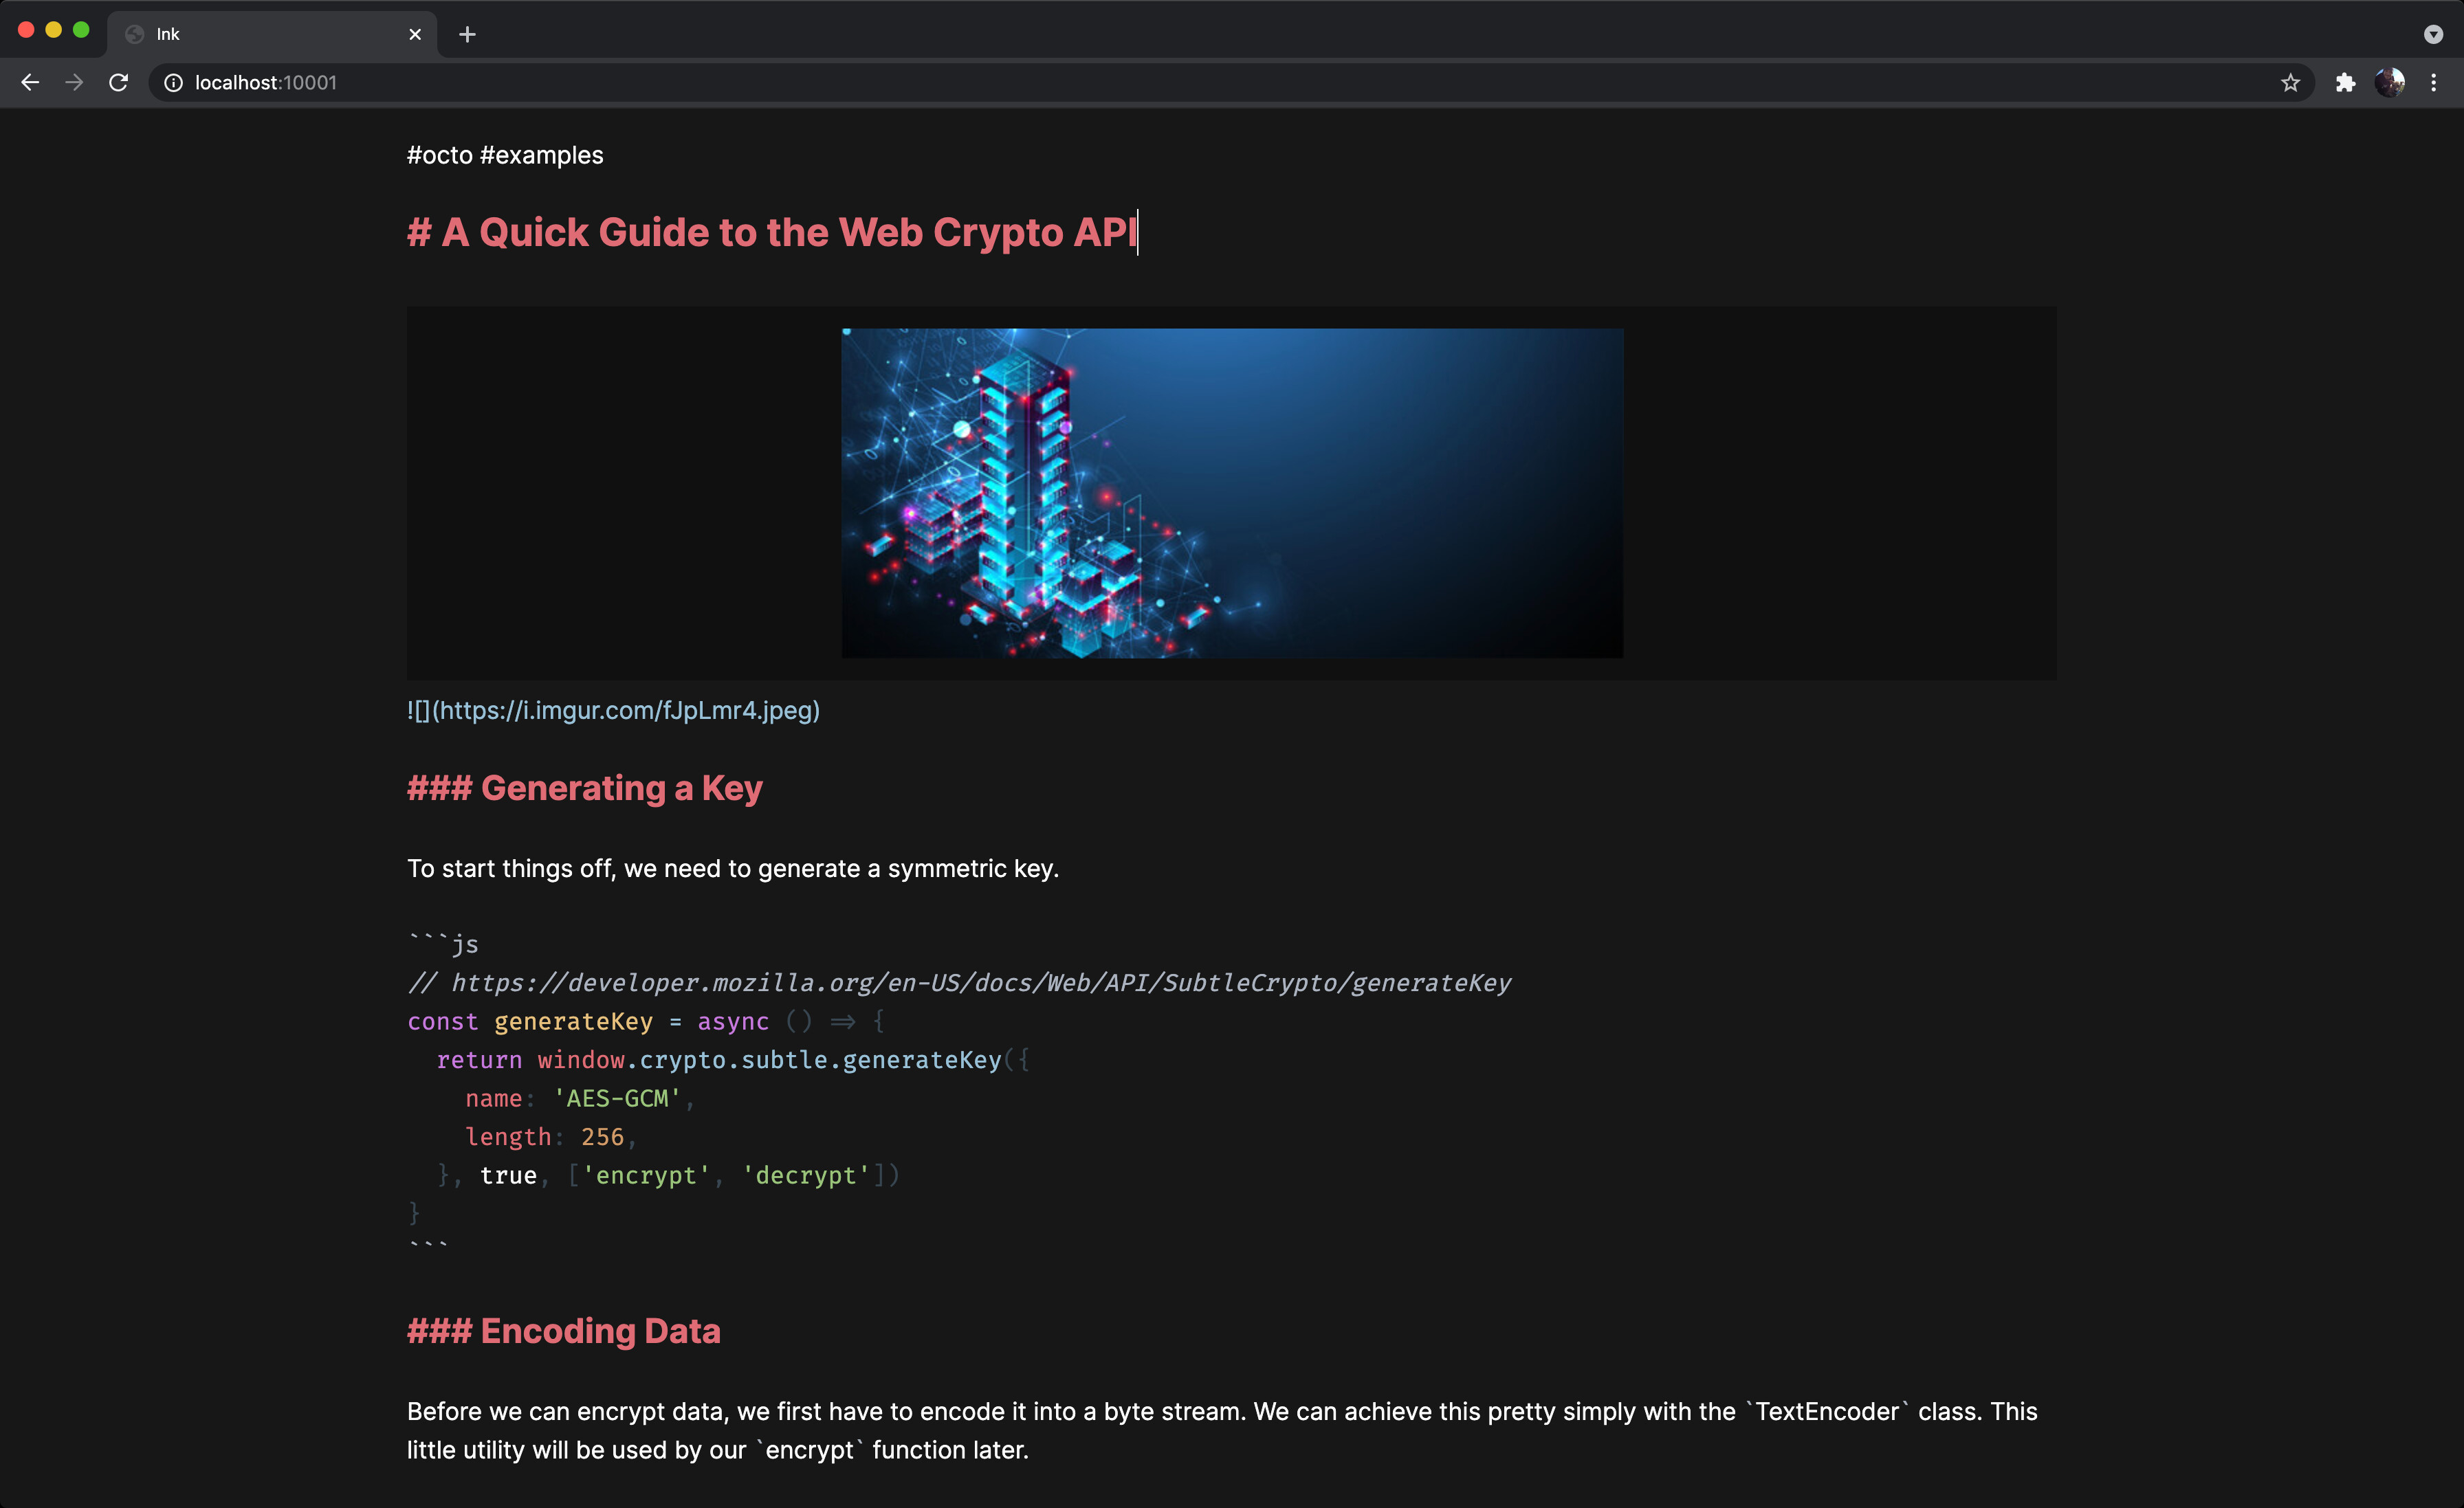This screenshot has width=2464, height=1508.
Task: Open the three-dot Chrome menu
Action: click(2434, 82)
